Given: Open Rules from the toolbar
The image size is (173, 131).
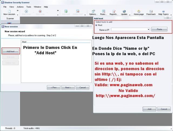Looking at the screenshot, I should 104,13.
